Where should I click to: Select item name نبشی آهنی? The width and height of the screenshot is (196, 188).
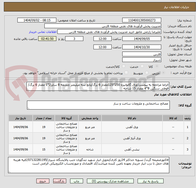[132, 149]
